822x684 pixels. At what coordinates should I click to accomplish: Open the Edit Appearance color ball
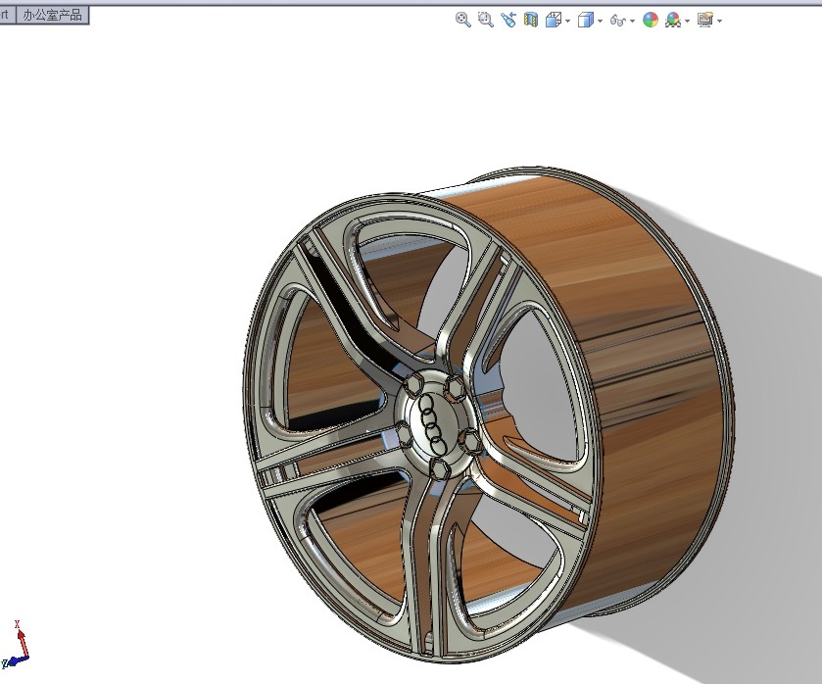click(x=650, y=20)
